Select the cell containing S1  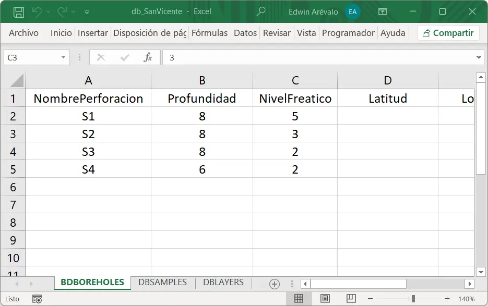click(x=88, y=116)
